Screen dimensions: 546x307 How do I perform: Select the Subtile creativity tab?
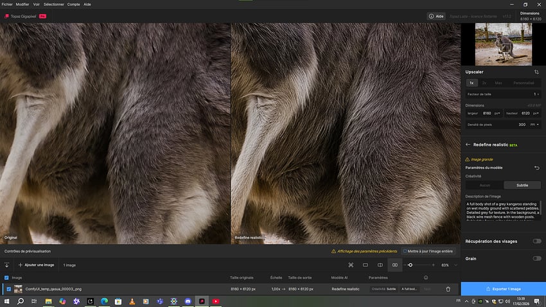coord(522,185)
